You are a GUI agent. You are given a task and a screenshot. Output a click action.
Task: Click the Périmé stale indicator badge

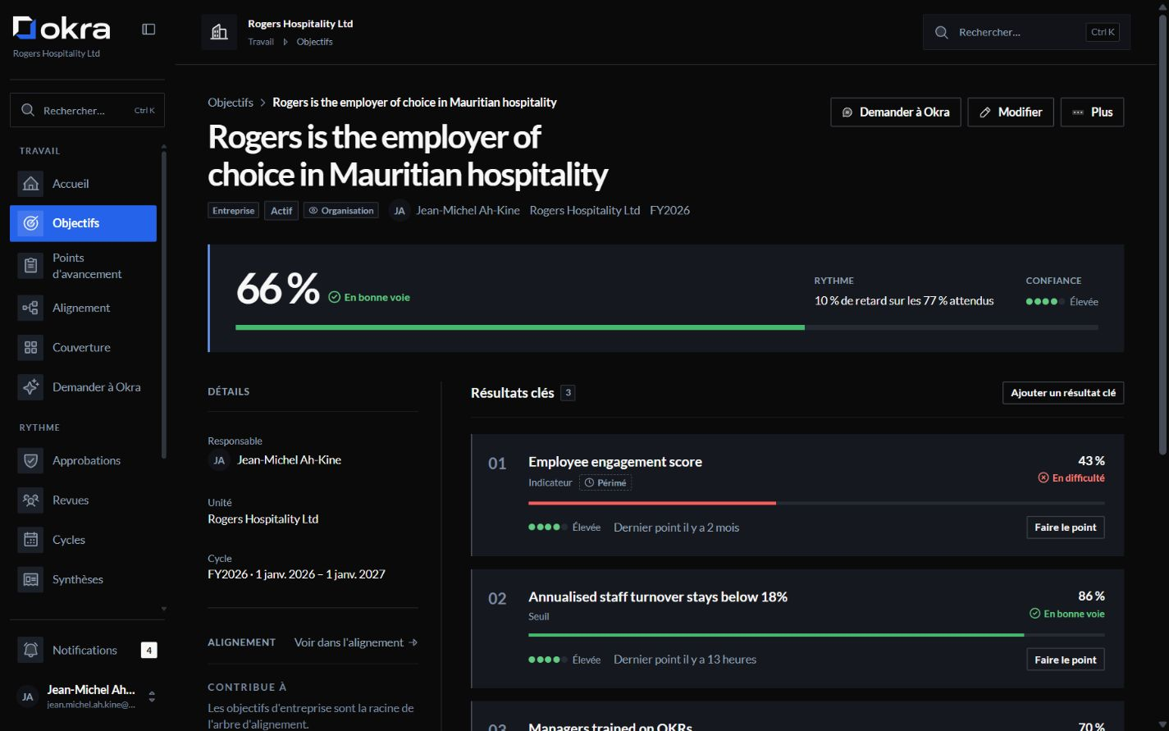click(x=605, y=482)
